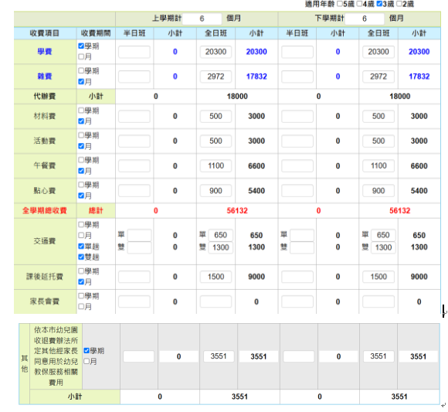
Task: Select 月 checkbox for 學費 row
Action: click(81, 56)
